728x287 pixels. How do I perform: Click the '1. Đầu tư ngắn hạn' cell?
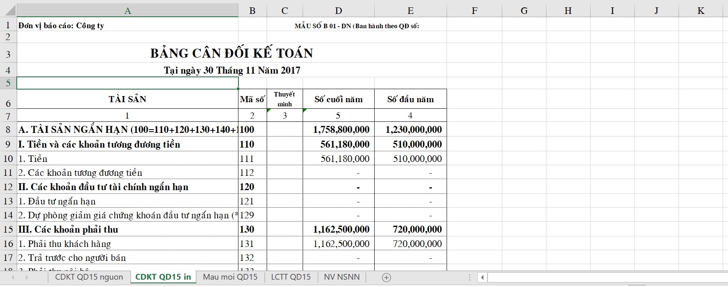tap(128, 201)
